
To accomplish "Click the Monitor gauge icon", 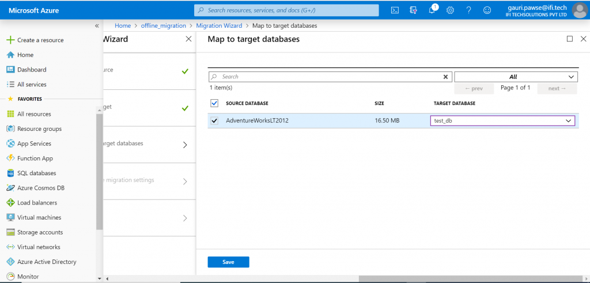I will [10, 276].
